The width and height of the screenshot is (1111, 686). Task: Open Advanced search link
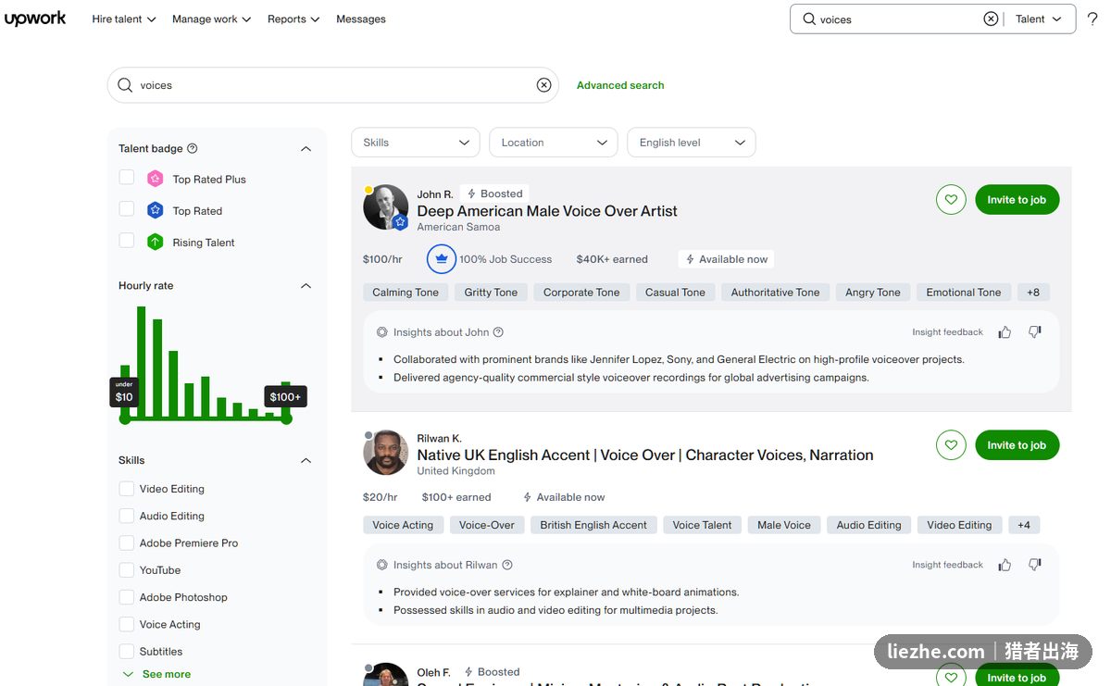(x=620, y=85)
